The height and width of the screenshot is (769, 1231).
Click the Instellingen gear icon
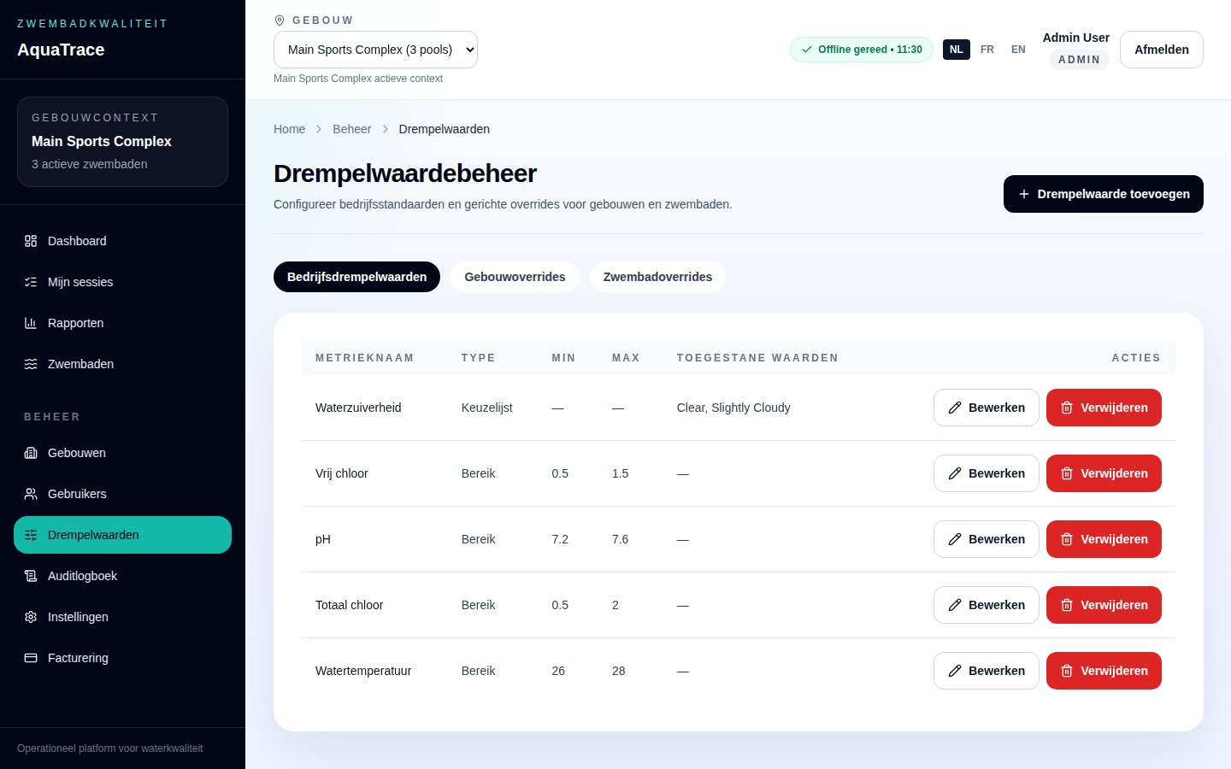point(31,617)
